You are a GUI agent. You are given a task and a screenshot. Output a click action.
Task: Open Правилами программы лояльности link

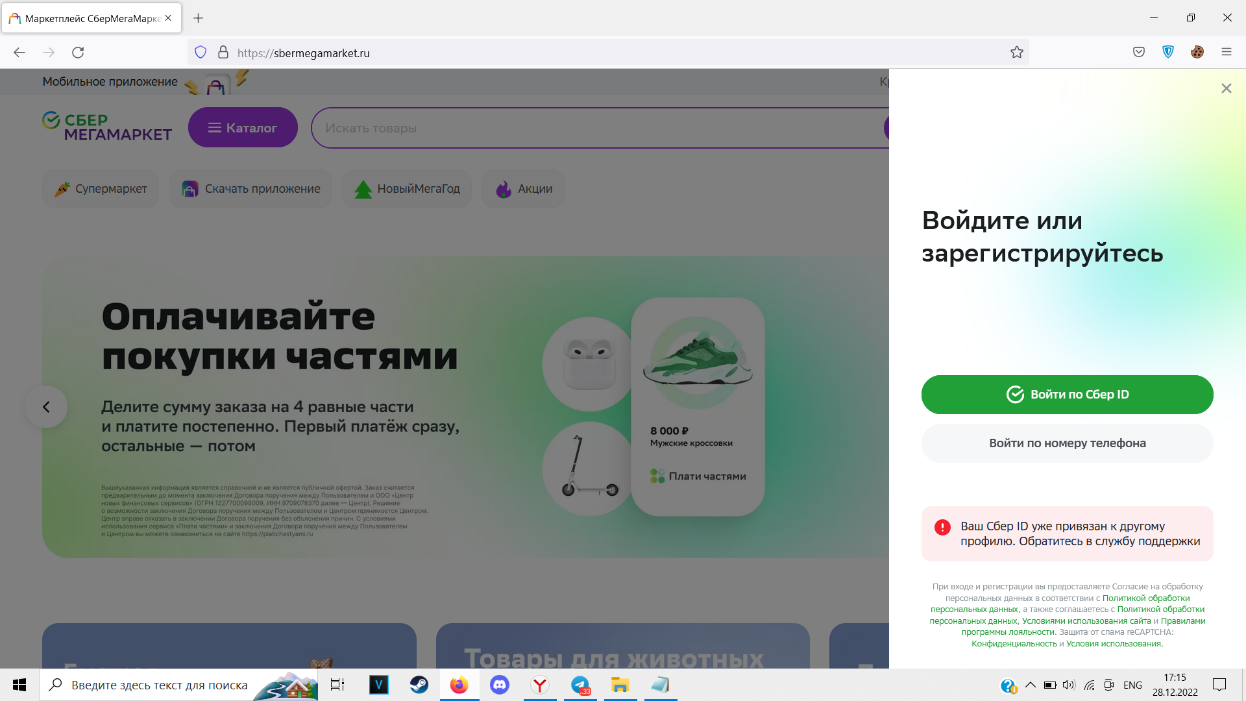(1084, 626)
